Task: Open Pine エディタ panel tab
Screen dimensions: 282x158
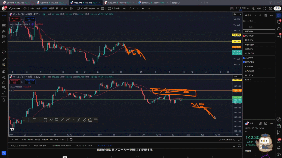Action: tap(40, 146)
